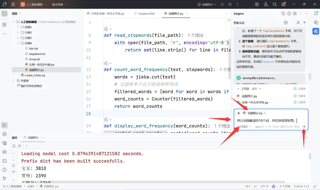The image size is (320, 190).
Task: Open more run actions in title bar
Action: [x=237, y=4]
